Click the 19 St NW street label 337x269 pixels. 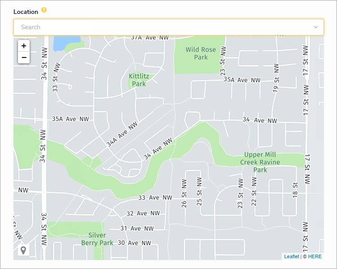click(x=276, y=78)
